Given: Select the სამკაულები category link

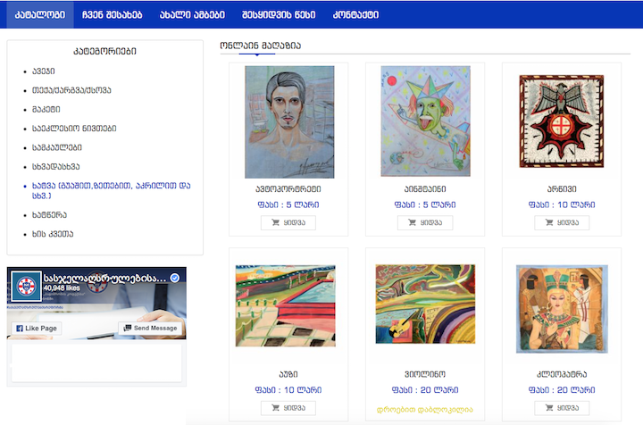Looking at the screenshot, I should click(57, 147).
